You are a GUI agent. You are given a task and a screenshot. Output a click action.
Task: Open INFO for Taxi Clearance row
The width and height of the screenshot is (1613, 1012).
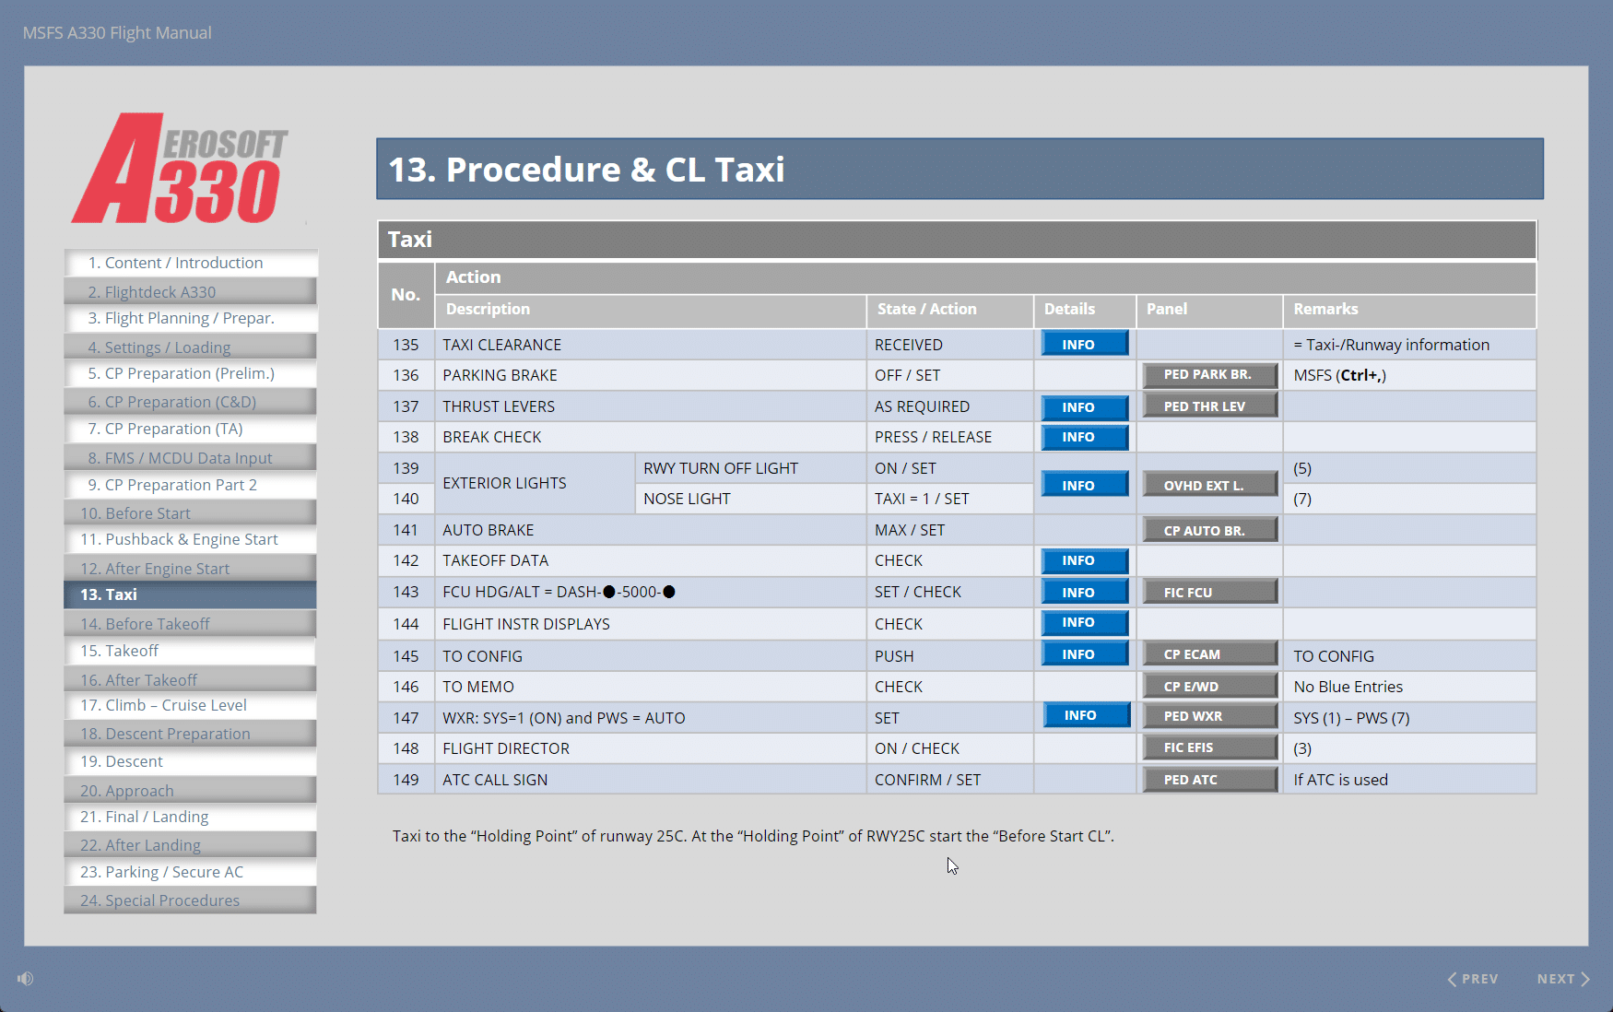[x=1084, y=344]
